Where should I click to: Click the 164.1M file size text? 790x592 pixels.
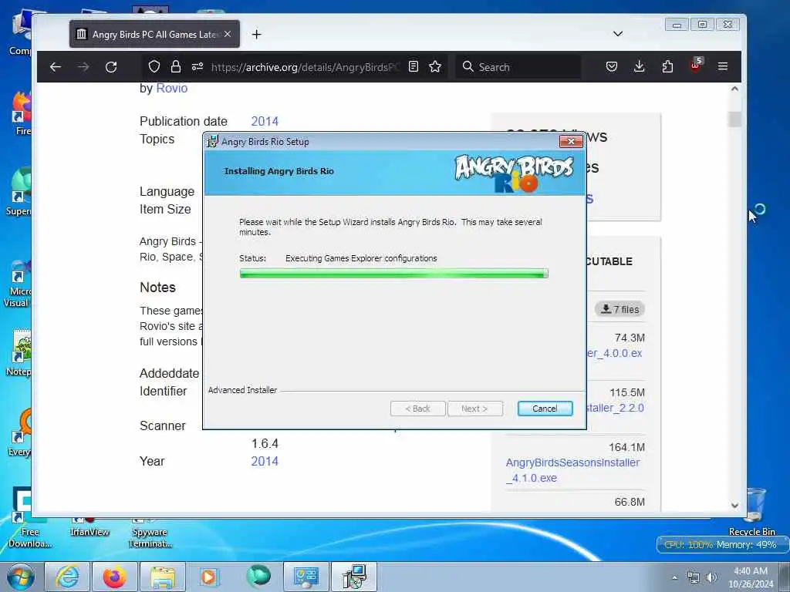click(x=626, y=447)
